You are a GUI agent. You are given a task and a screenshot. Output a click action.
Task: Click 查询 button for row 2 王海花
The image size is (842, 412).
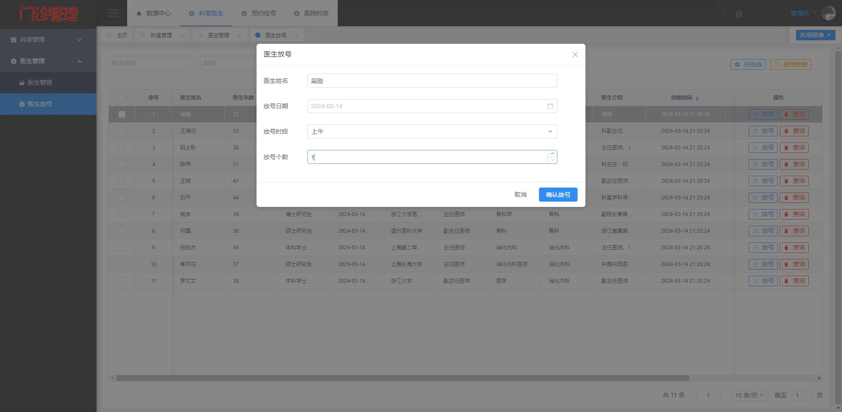coord(794,131)
